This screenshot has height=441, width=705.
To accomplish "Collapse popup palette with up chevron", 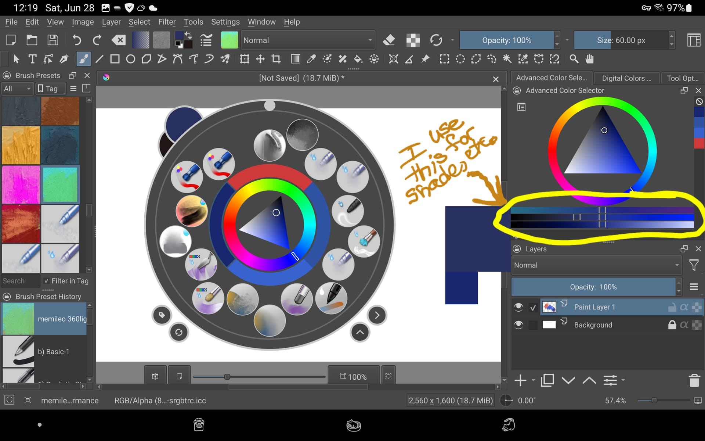I will pyautogui.click(x=360, y=332).
